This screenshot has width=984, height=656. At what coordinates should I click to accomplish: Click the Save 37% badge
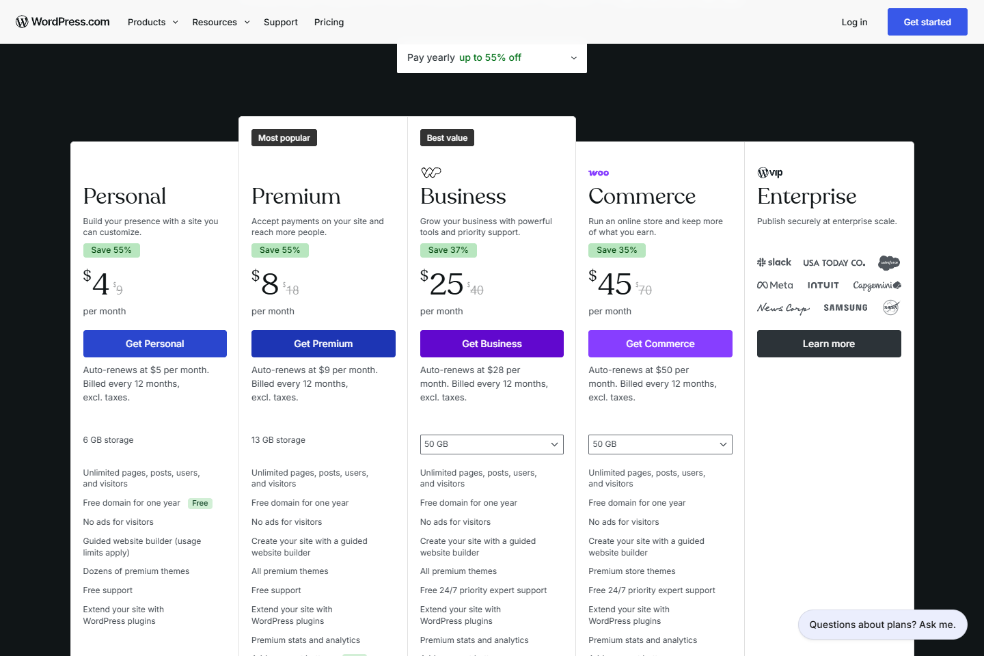[x=448, y=250]
